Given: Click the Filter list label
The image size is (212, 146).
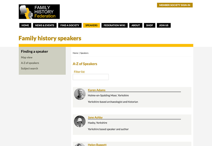Looking at the screenshot, I should point(79,72).
